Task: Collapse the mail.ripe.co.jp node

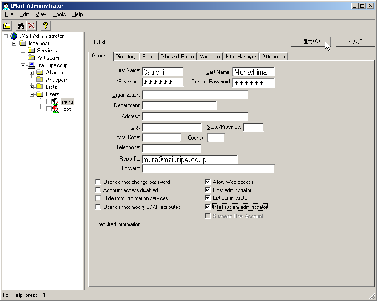Action: point(23,66)
